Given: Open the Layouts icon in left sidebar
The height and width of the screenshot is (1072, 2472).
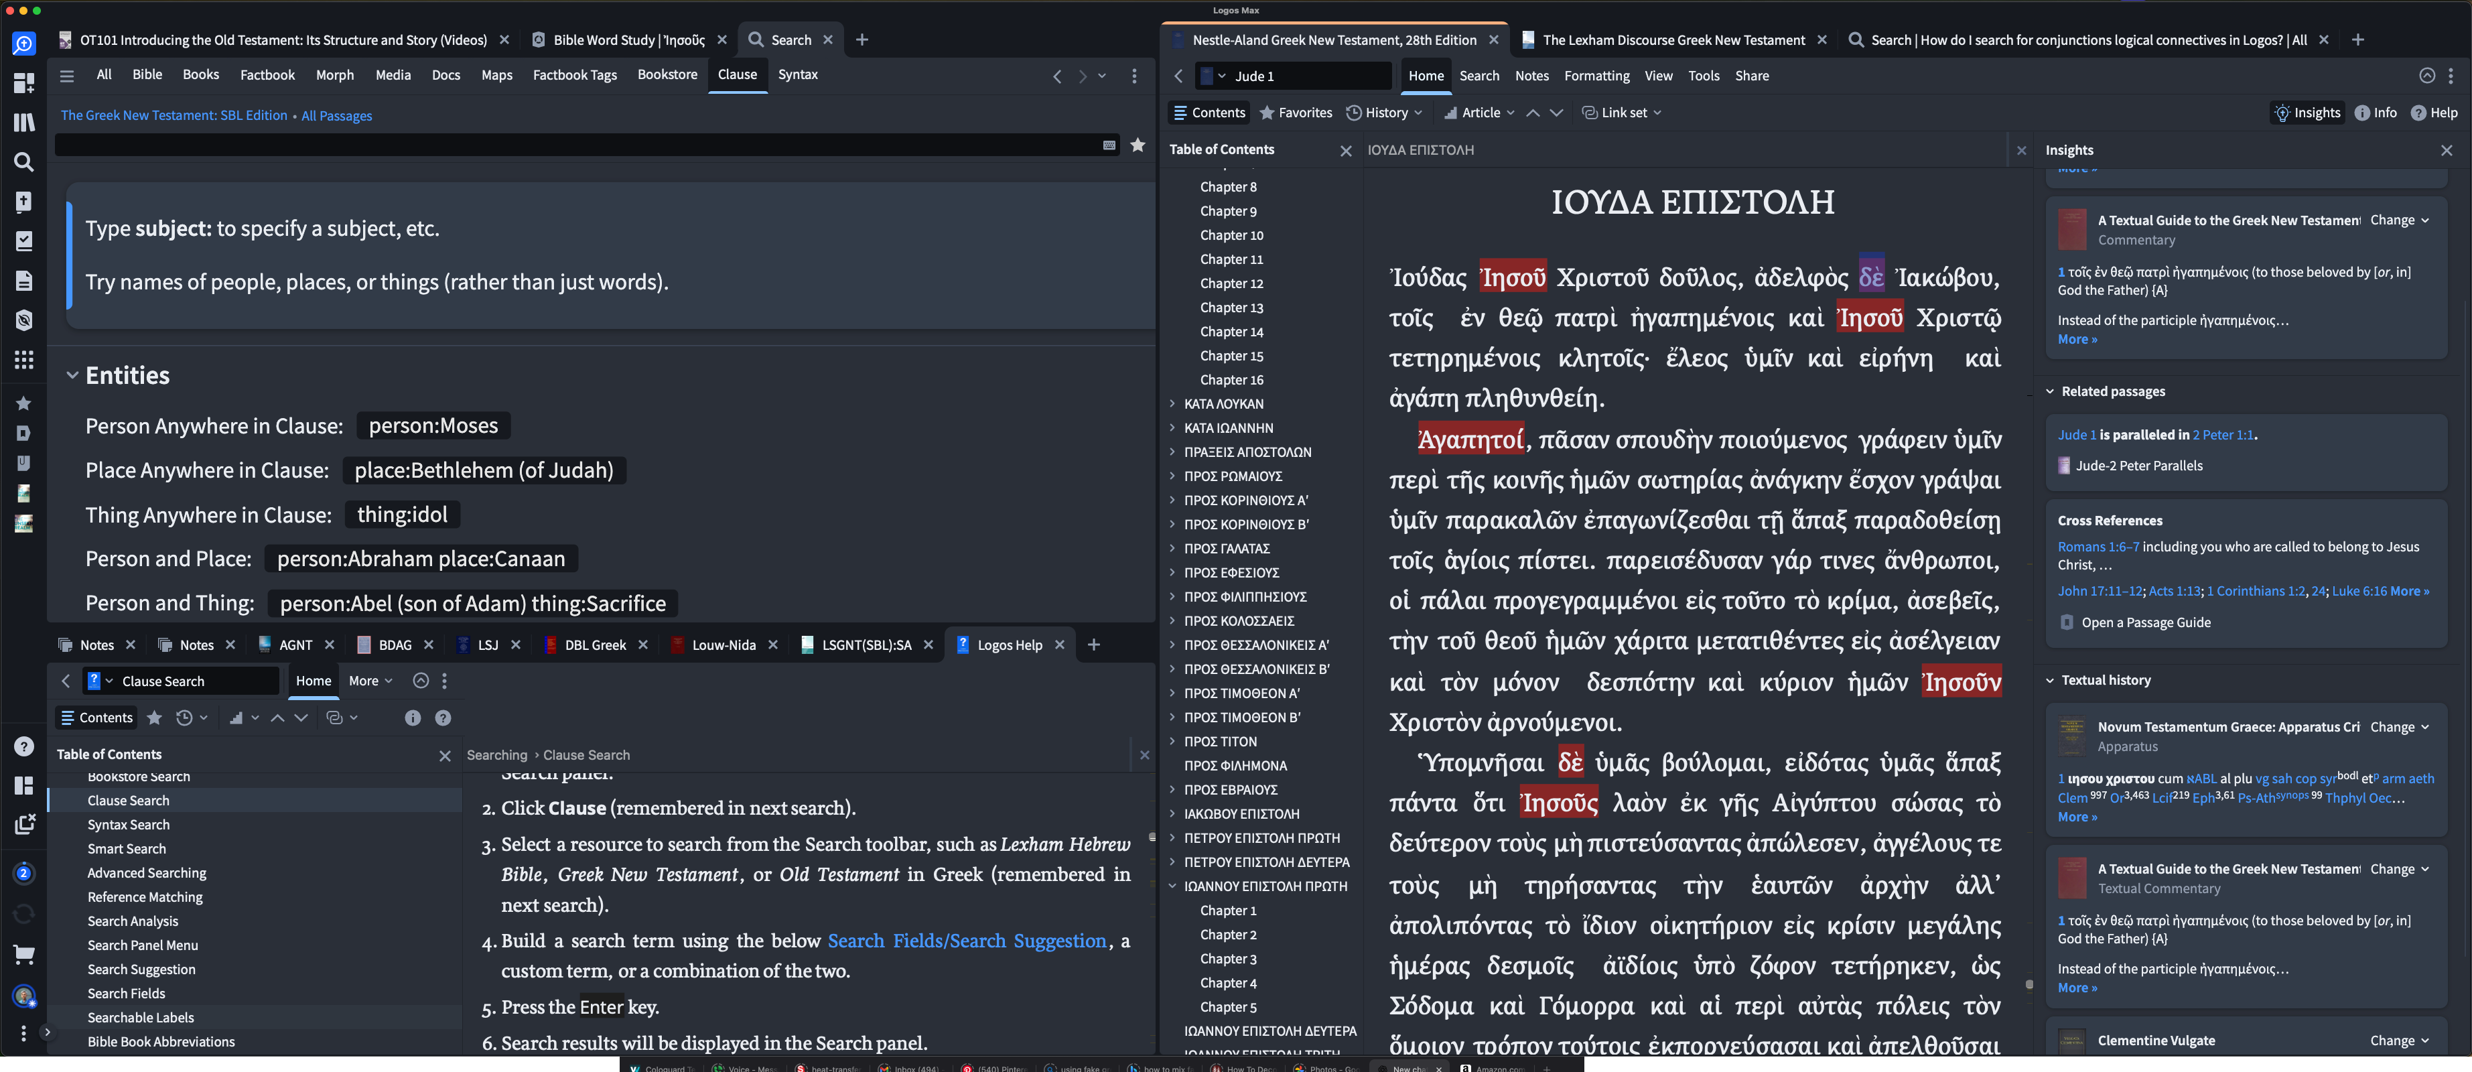Looking at the screenshot, I should 24,785.
